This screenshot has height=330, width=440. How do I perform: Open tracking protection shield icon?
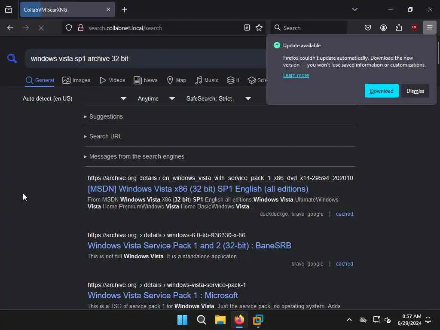69,28
